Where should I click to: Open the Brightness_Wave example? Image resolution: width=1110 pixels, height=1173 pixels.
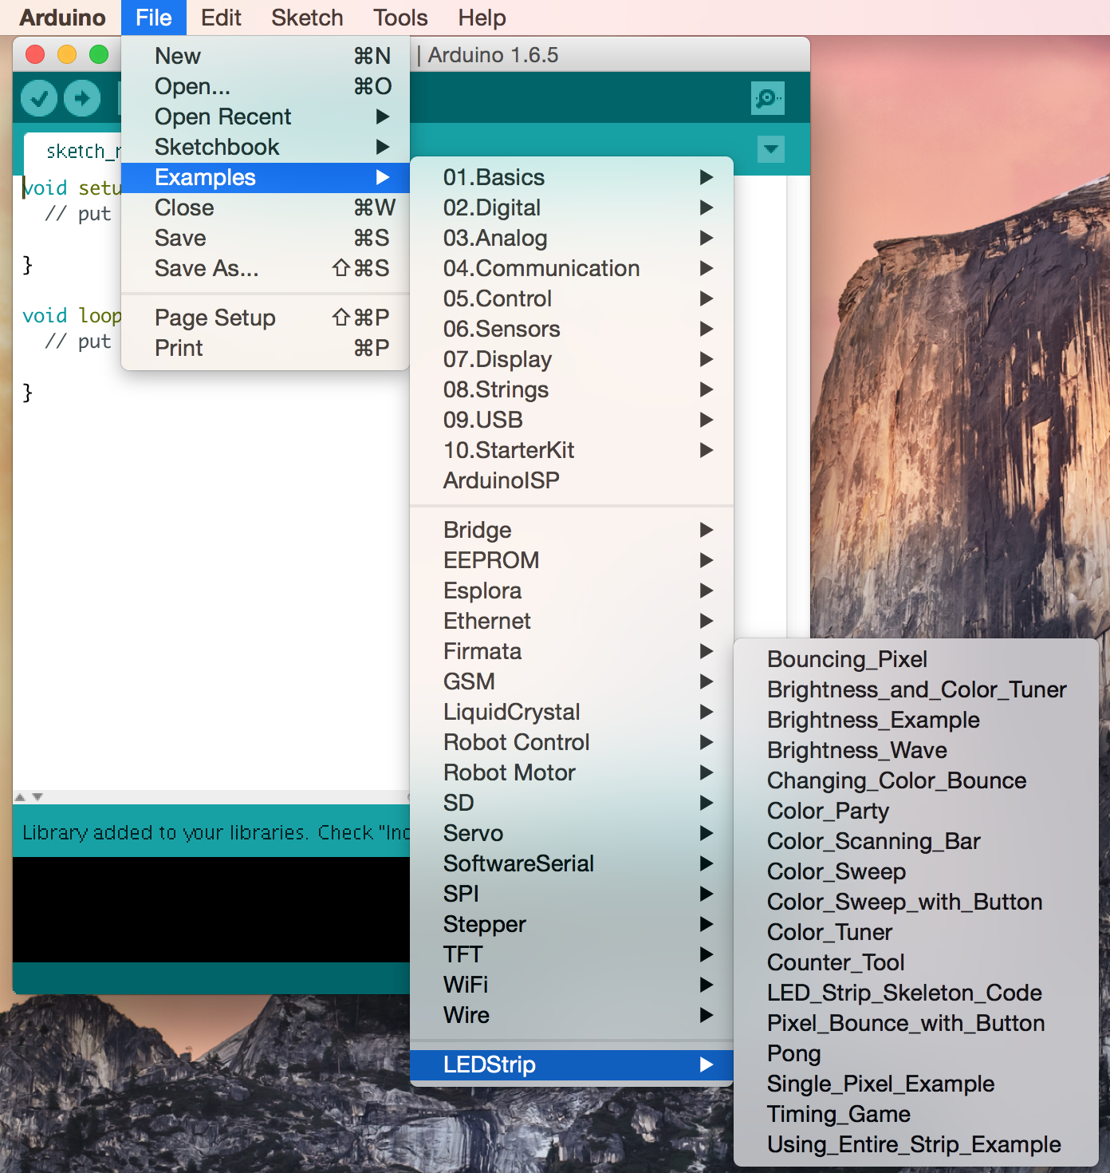916,750
